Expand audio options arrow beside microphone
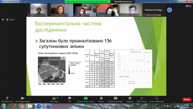The height and width of the screenshot is (109, 193). [x=13, y=98]
